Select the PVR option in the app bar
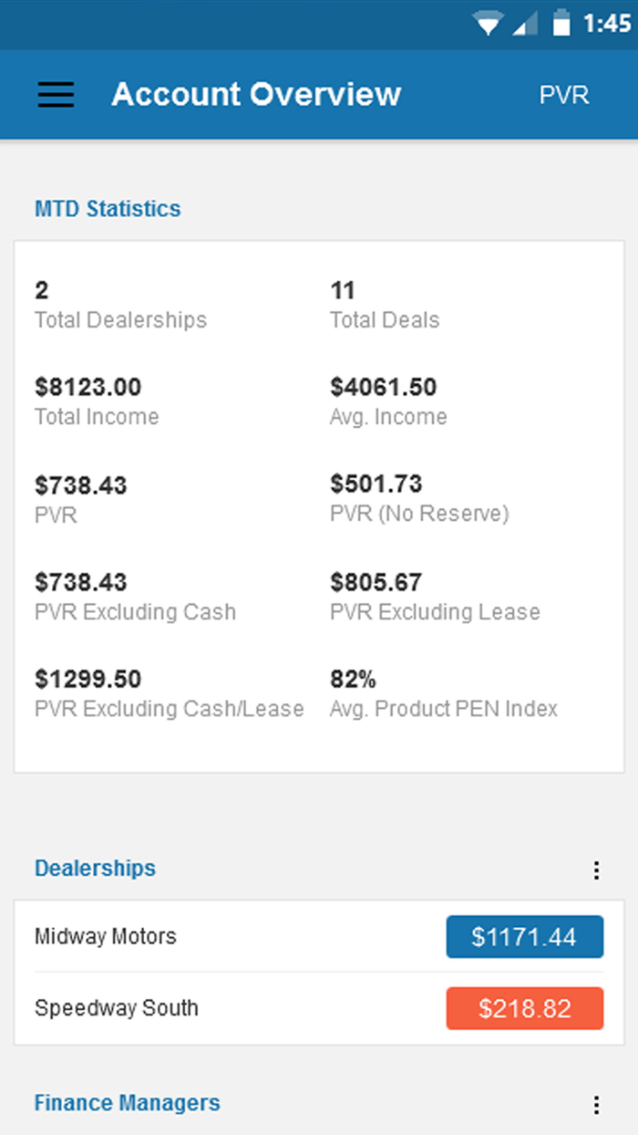This screenshot has height=1135, width=638. click(564, 94)
